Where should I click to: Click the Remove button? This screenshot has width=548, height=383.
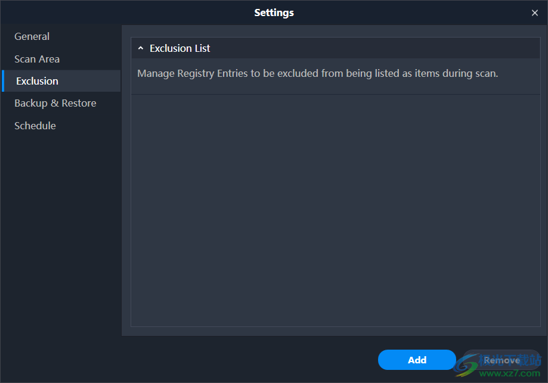click(502, 360)
